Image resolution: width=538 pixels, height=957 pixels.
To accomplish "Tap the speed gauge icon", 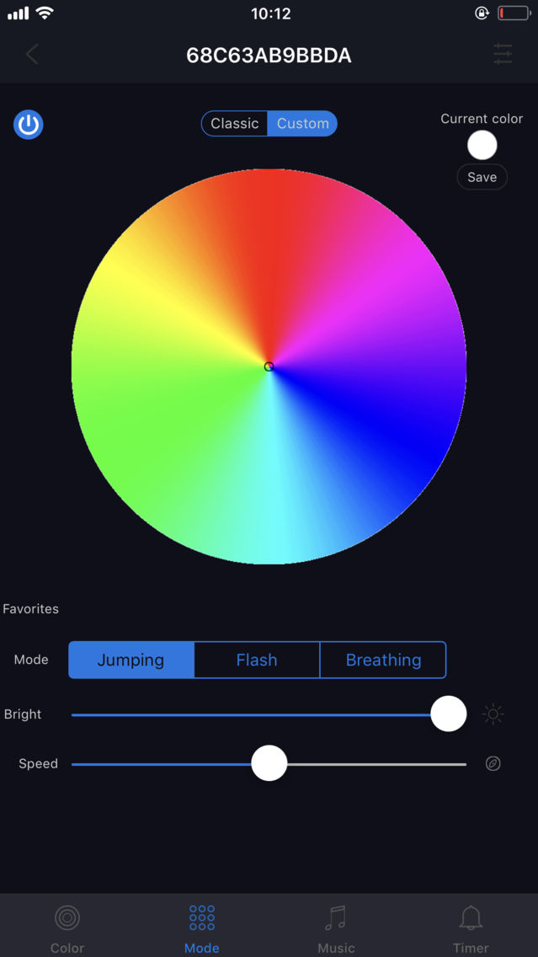I will pyautogui.click(x=493, y=763).
